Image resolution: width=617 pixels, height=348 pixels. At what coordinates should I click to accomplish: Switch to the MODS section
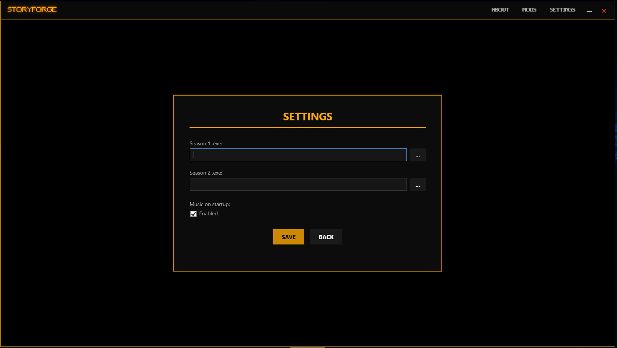[529, 10]
